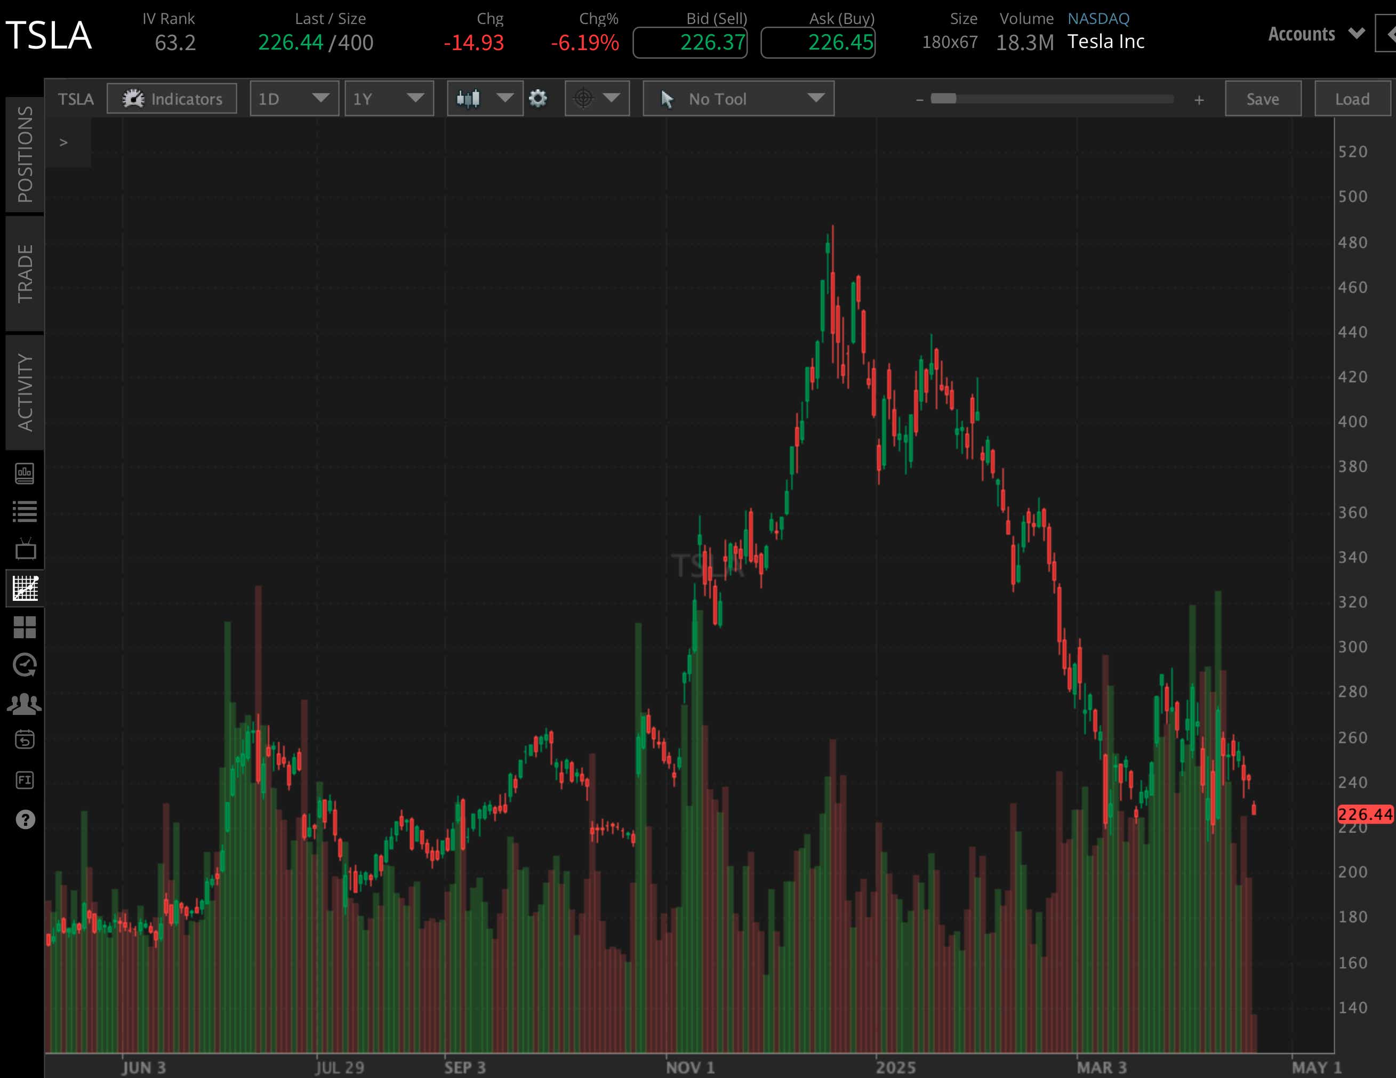Switch to the POSITIONS tab
Image resolution: width=1396 pixels, height=1078 pixels.
click(x=25, y=155)
